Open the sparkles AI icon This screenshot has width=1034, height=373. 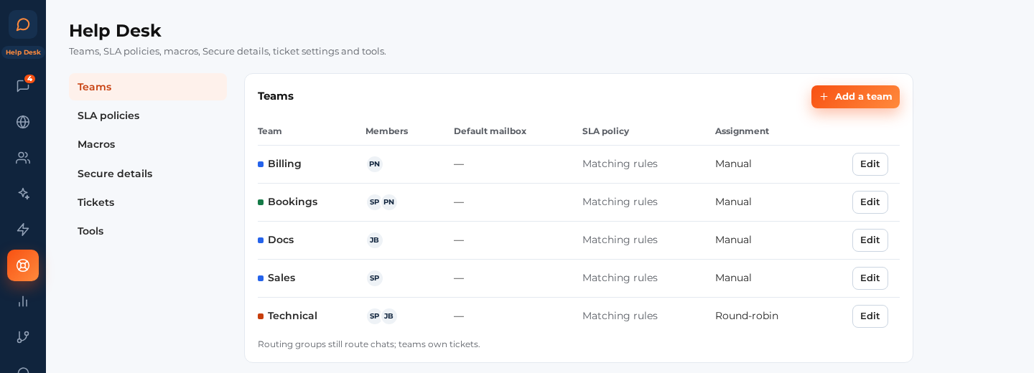click(23, 194)
